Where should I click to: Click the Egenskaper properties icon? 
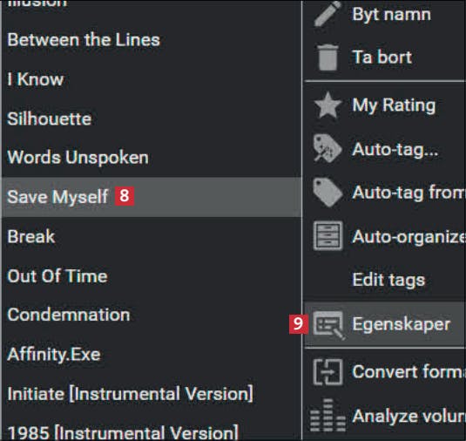[x=328, y=325]
